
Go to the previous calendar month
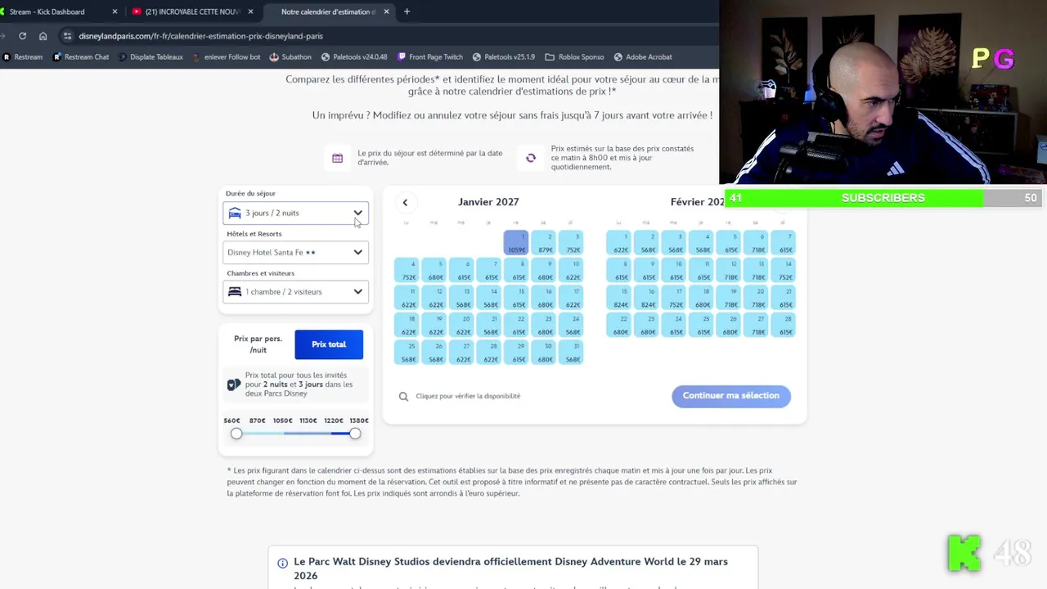(x=405, y=202)
